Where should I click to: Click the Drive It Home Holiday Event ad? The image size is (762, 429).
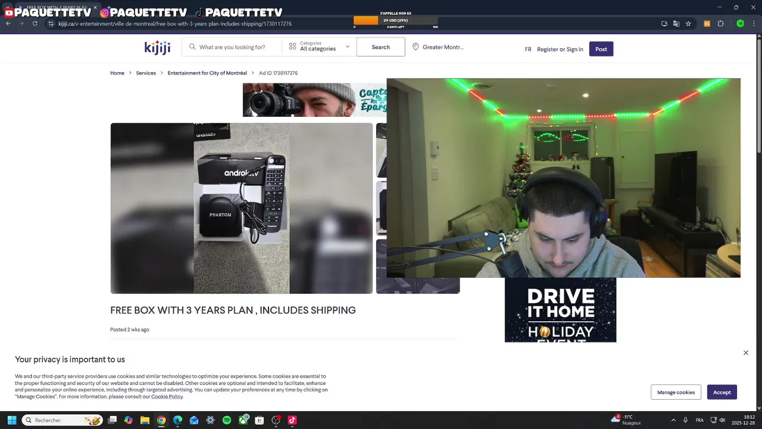tap(560, 310)
